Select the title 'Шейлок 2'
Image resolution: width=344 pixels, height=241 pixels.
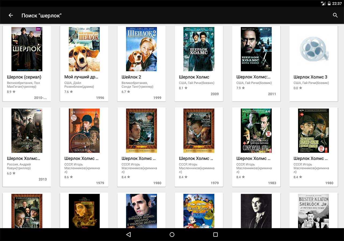click(x=131, y=77)
